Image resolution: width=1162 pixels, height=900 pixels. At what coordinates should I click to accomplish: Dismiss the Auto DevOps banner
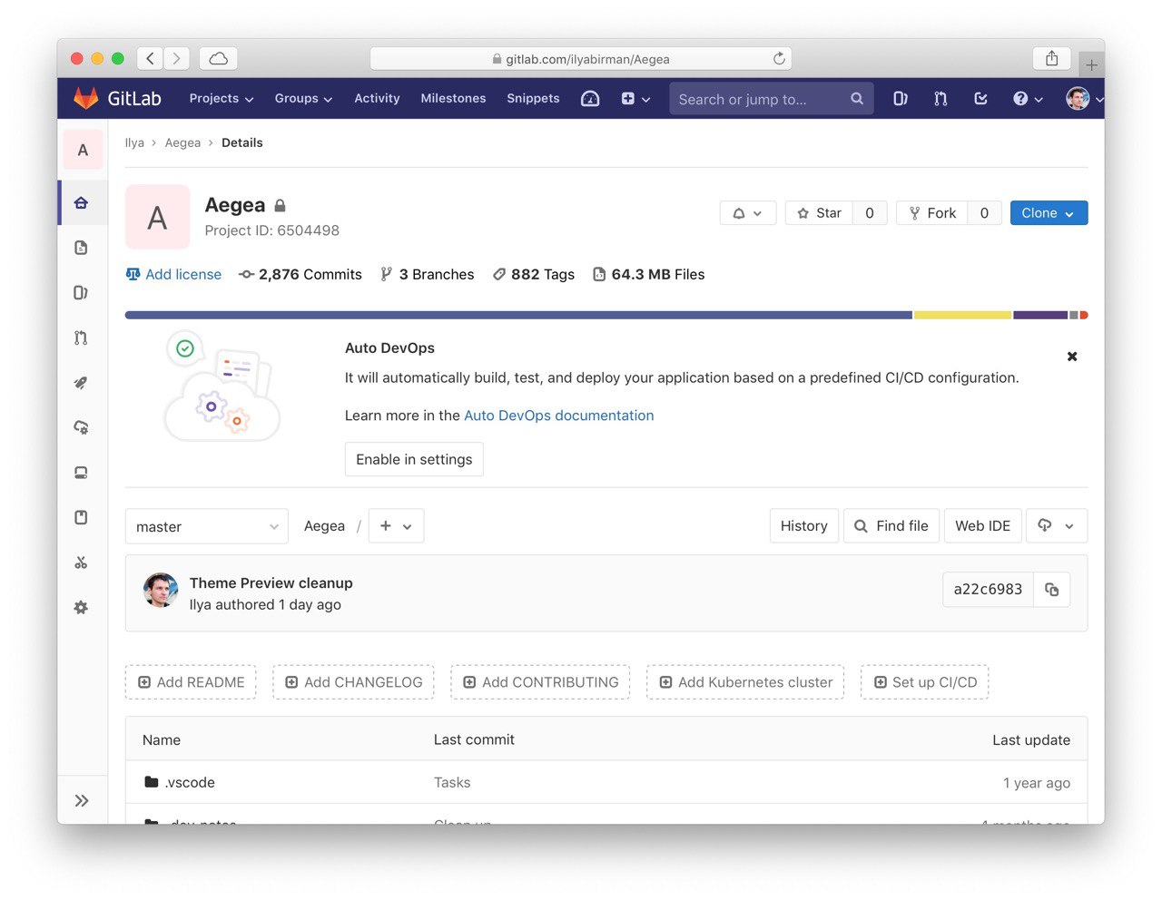[1072, 357]
